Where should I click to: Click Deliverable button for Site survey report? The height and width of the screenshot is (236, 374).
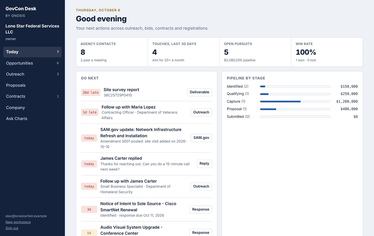pos(200,92)
